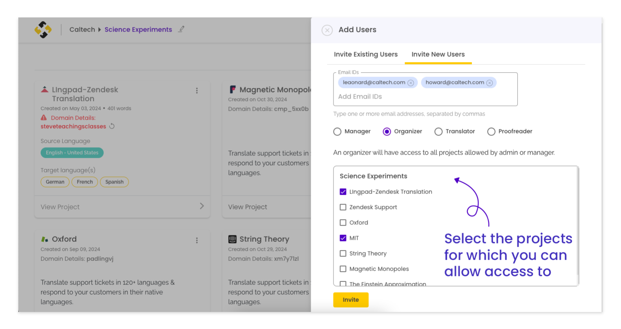Click the steveteachingclasses domain link

point(73,127)
